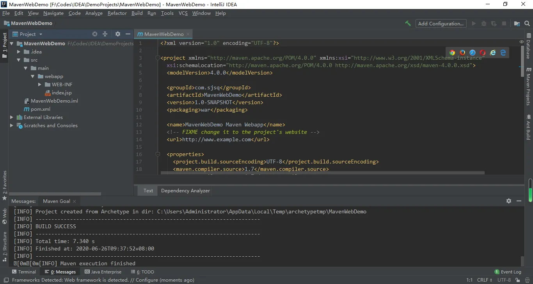
Task: Close the Maven Goal messages tab
Action: (75, 201)
